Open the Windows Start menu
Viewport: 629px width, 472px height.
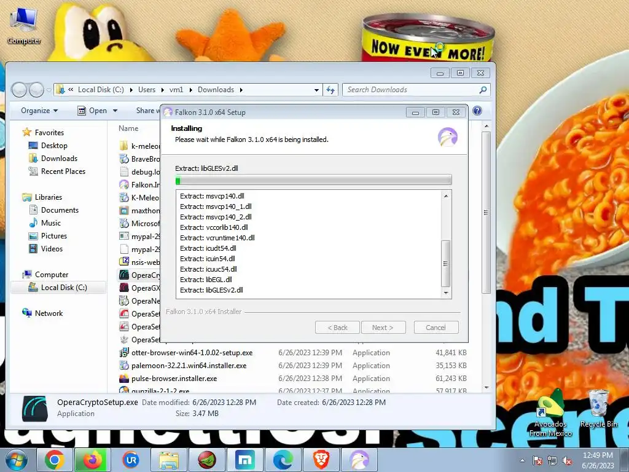16,460
